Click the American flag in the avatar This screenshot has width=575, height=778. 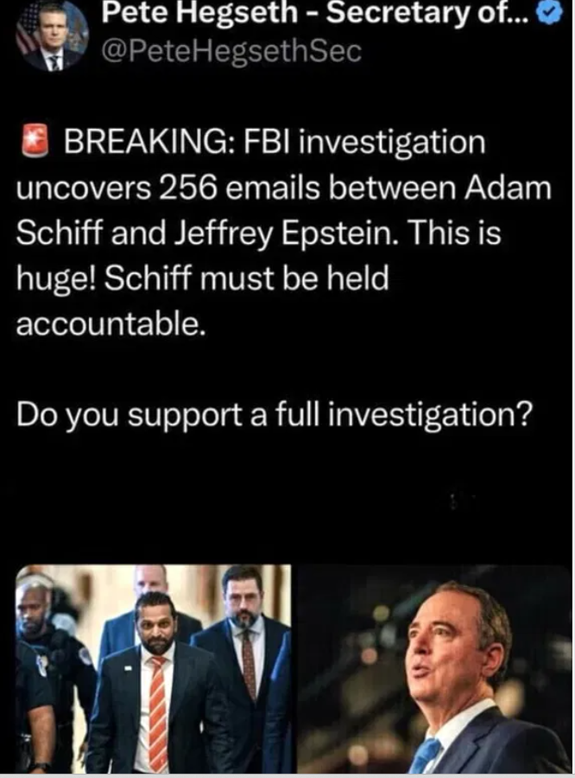28,33
